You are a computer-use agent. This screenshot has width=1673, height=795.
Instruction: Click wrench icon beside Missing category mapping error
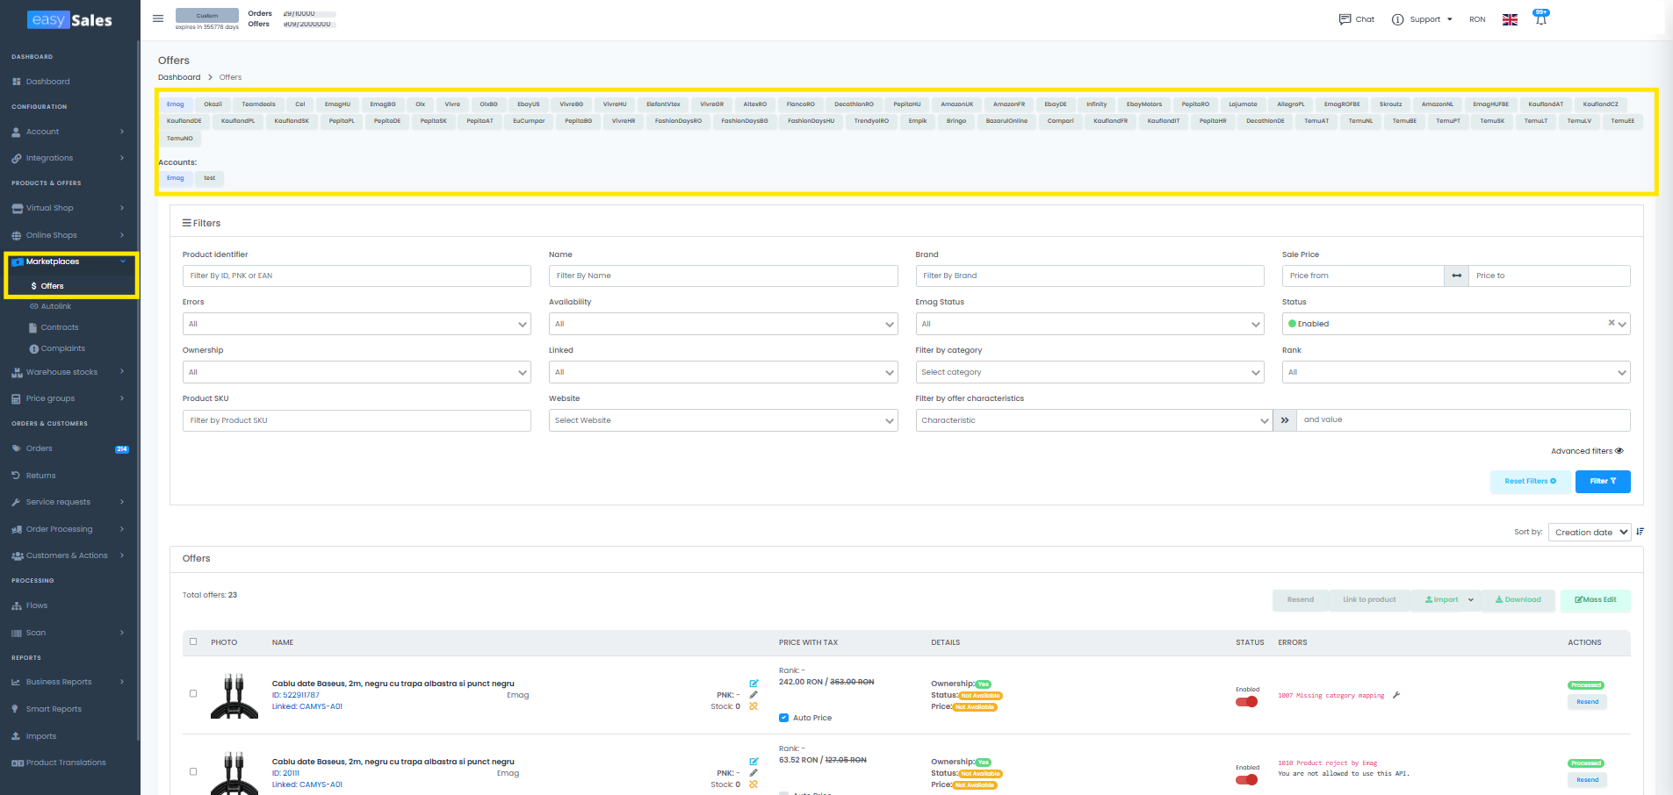[x=1395, y=696]
